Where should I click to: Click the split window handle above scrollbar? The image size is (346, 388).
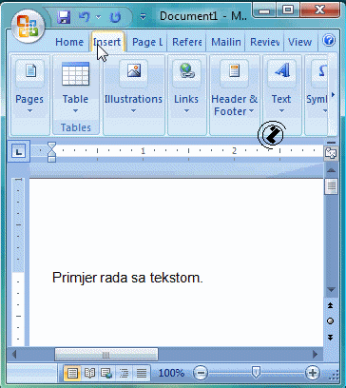coord(331,143)
